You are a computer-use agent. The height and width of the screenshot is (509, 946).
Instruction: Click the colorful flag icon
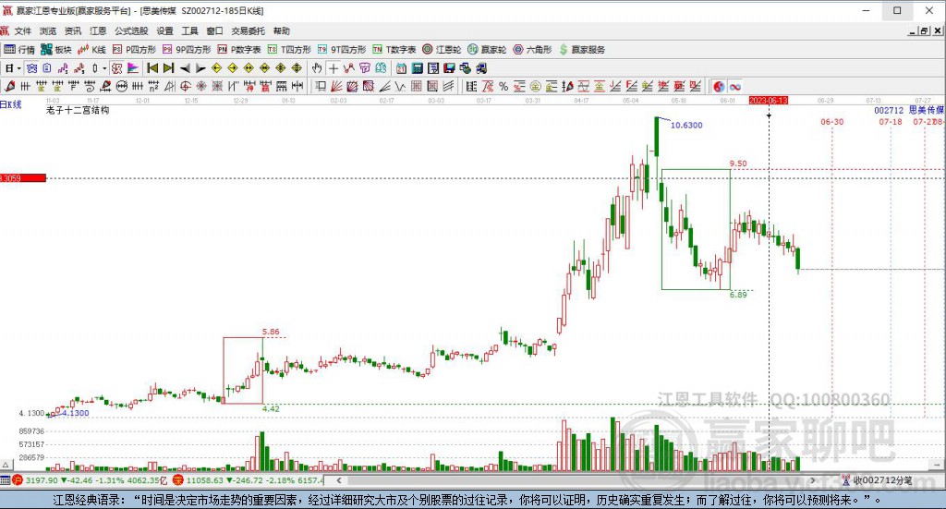click(133, 68)
